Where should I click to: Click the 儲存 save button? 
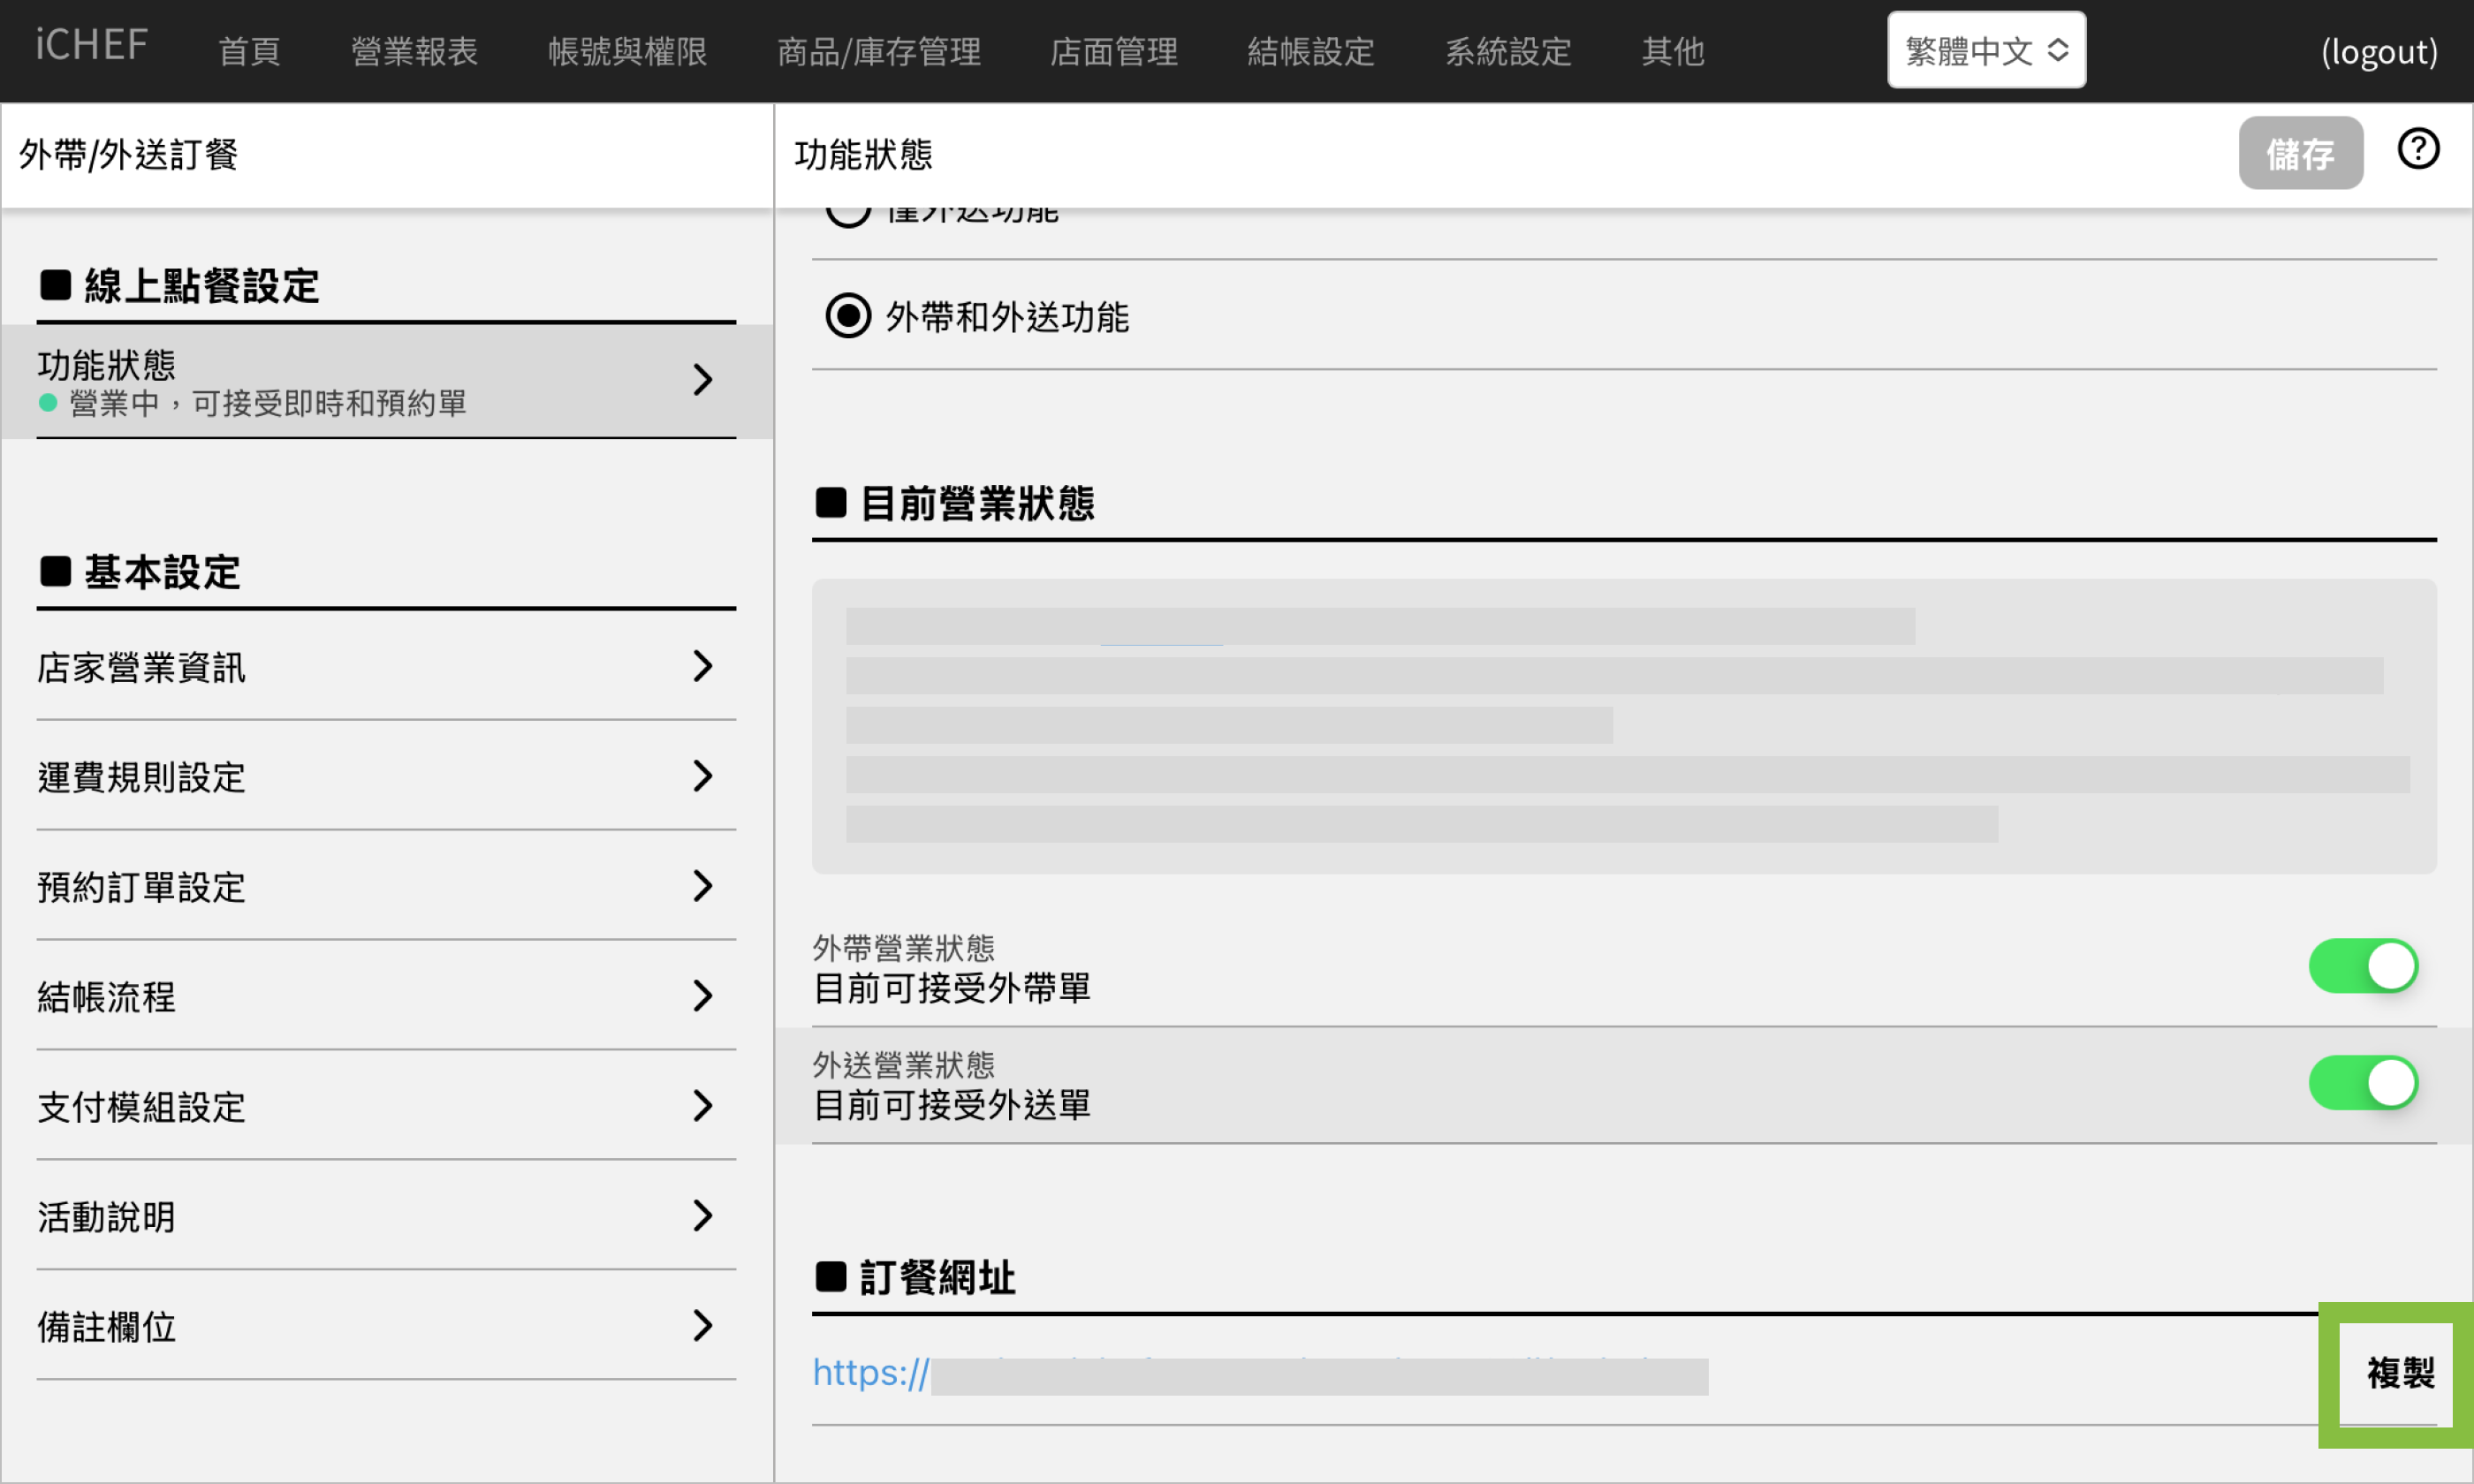pyautogui.click(x=2299, y=154)
